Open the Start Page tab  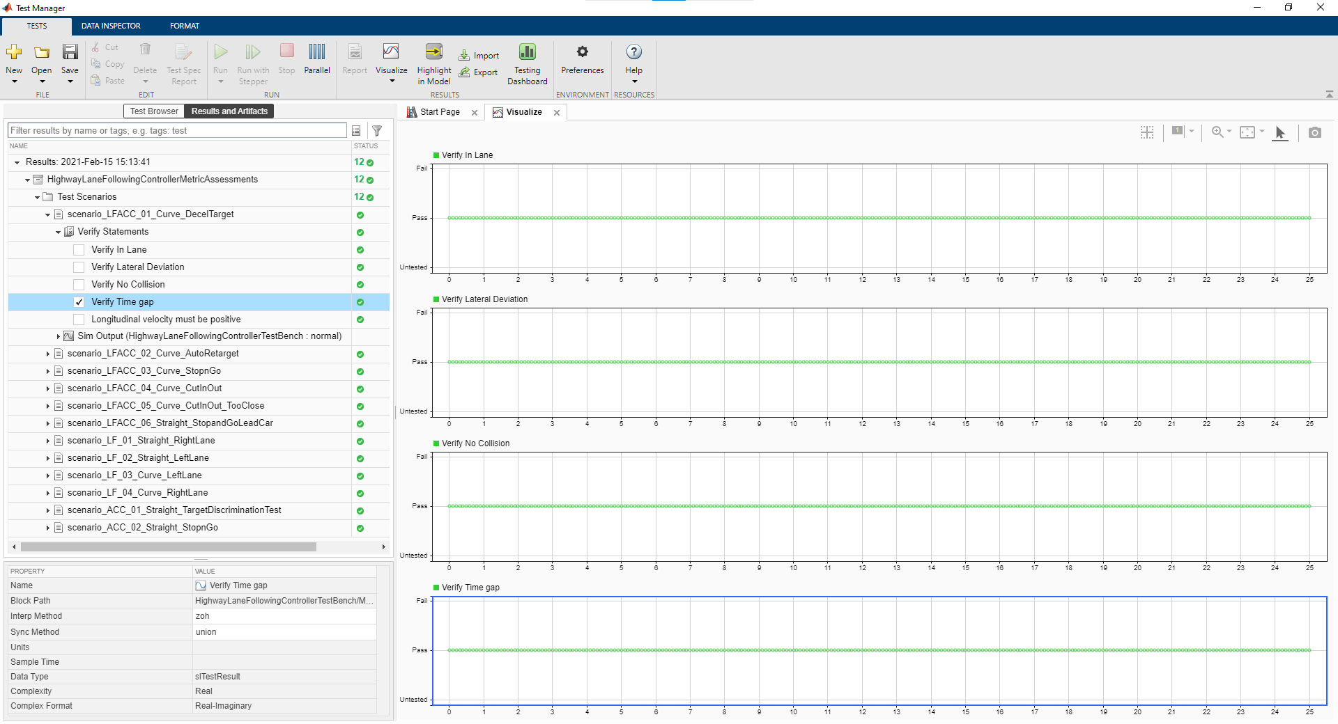coord(440,112)
